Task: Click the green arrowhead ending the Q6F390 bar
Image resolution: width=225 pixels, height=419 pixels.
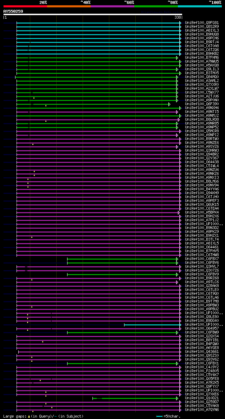Action: pyautogui.click(x=169, y=104)
